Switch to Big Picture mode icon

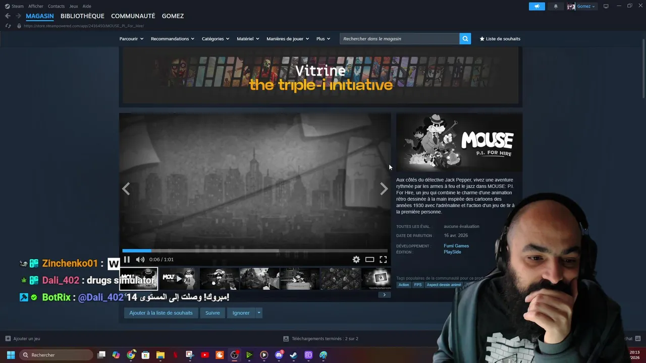(x=606, y=6)
